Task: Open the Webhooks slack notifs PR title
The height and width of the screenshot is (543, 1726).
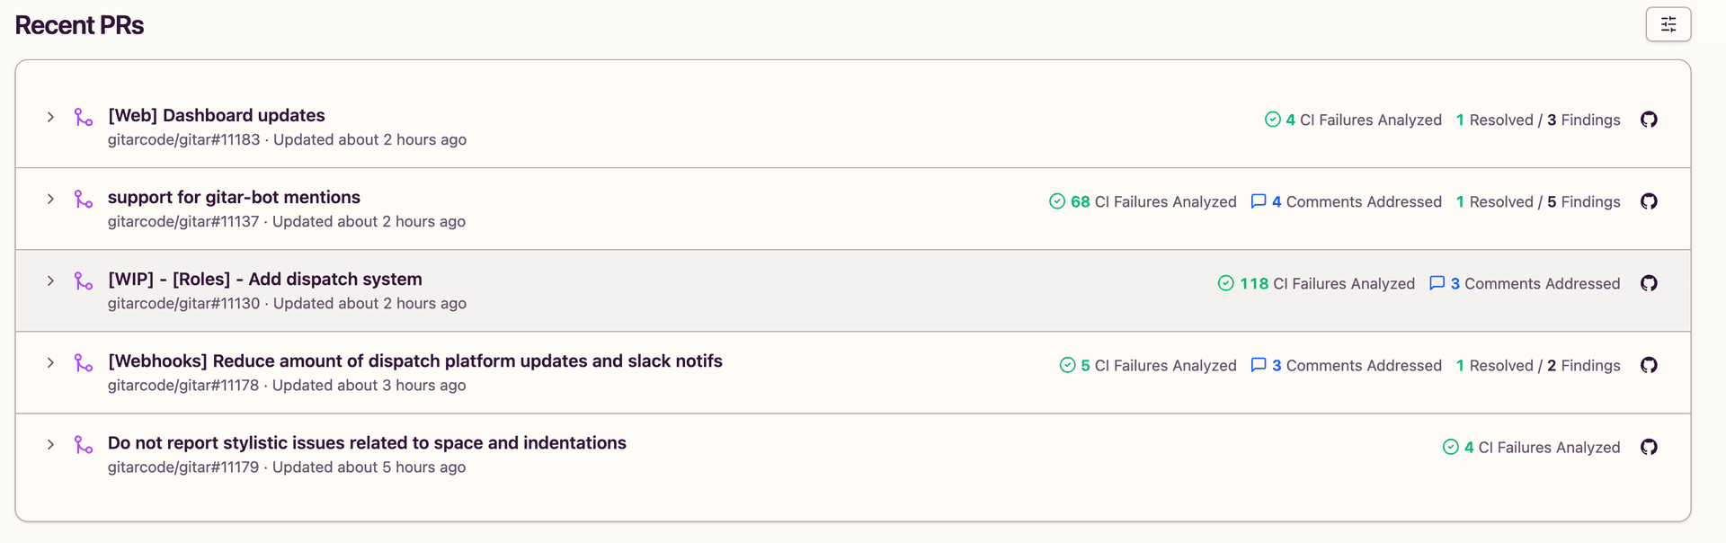Action: 415,361
